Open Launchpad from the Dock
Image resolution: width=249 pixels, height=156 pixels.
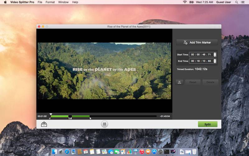click(61, 152)
